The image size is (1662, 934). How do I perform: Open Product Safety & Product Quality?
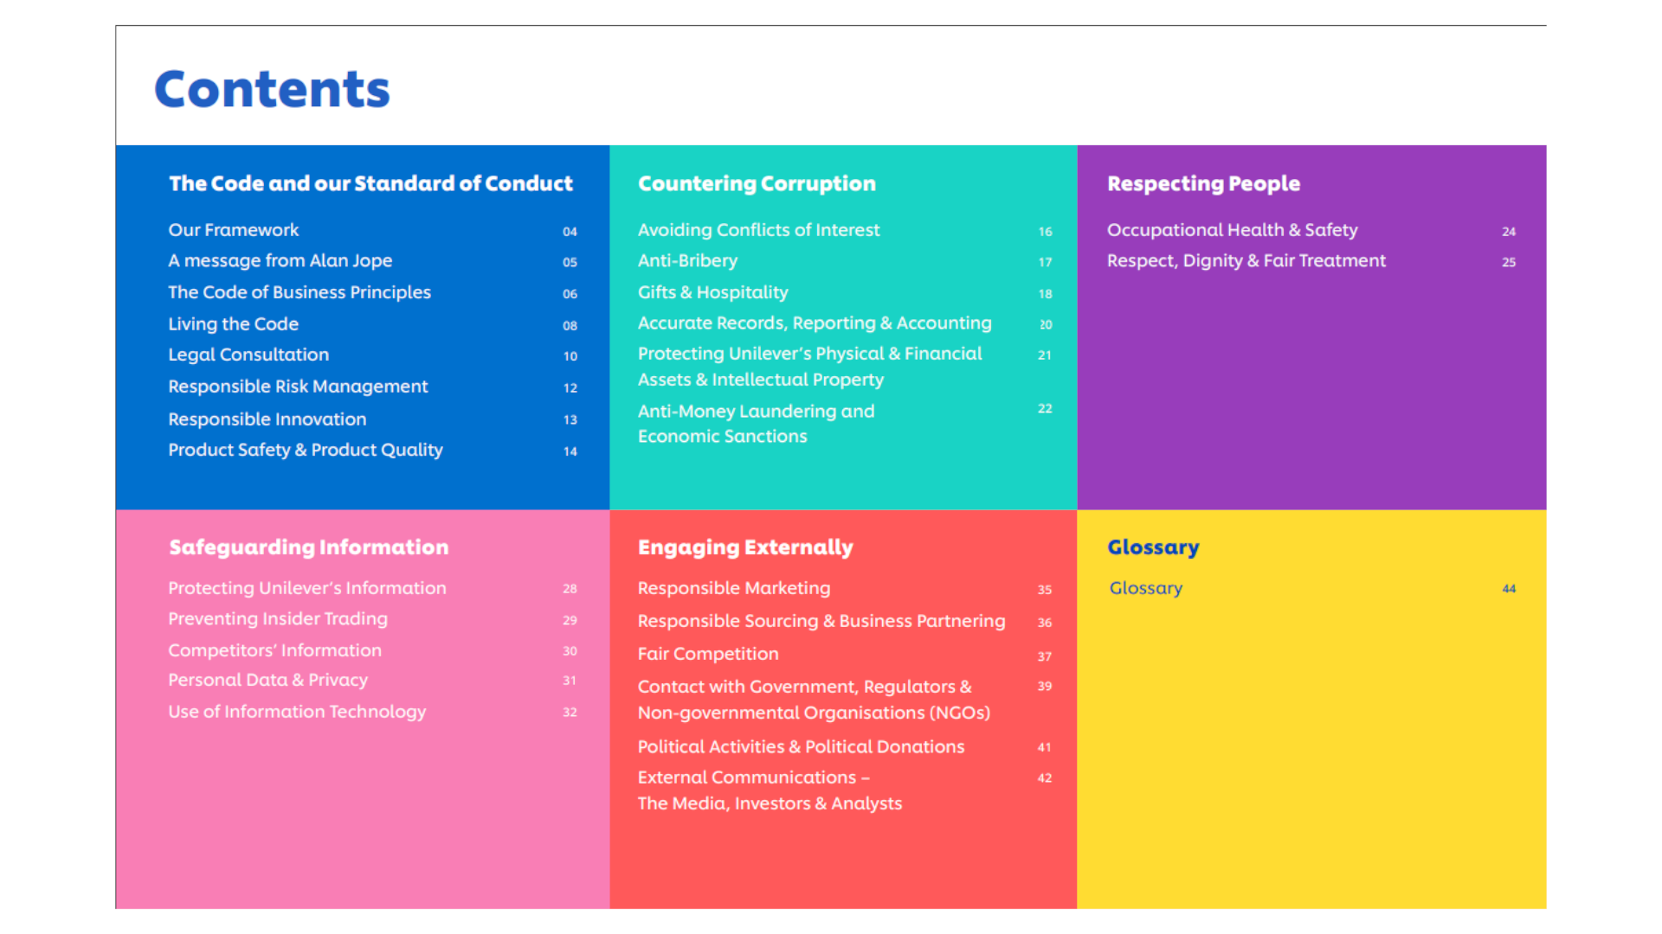[x=305, y=450]
